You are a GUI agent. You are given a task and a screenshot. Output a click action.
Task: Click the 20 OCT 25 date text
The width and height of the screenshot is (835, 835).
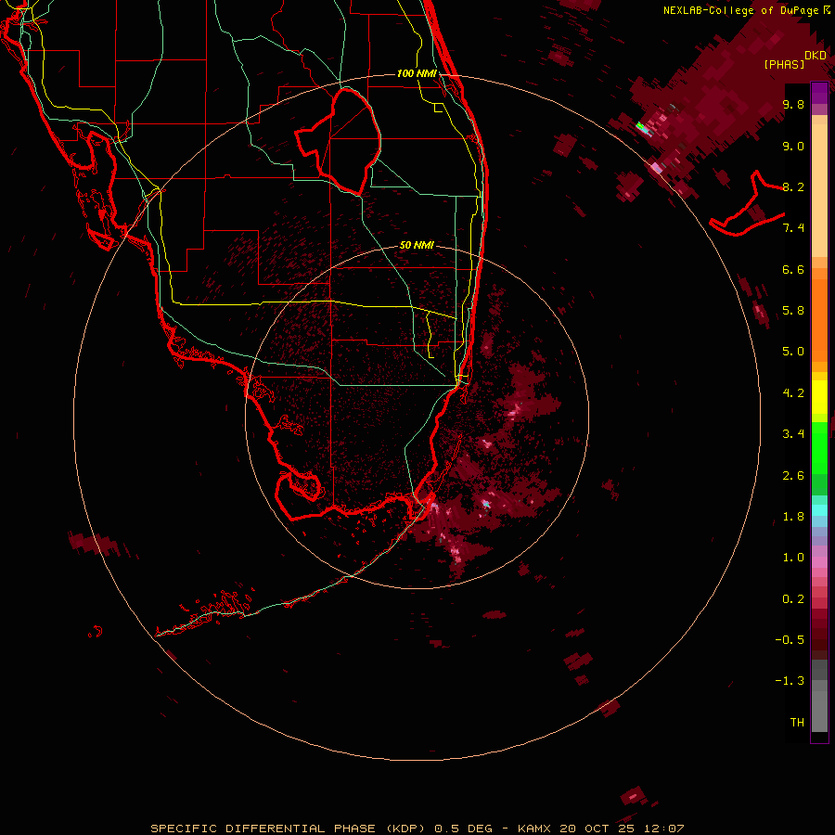[x=597, y=829]
